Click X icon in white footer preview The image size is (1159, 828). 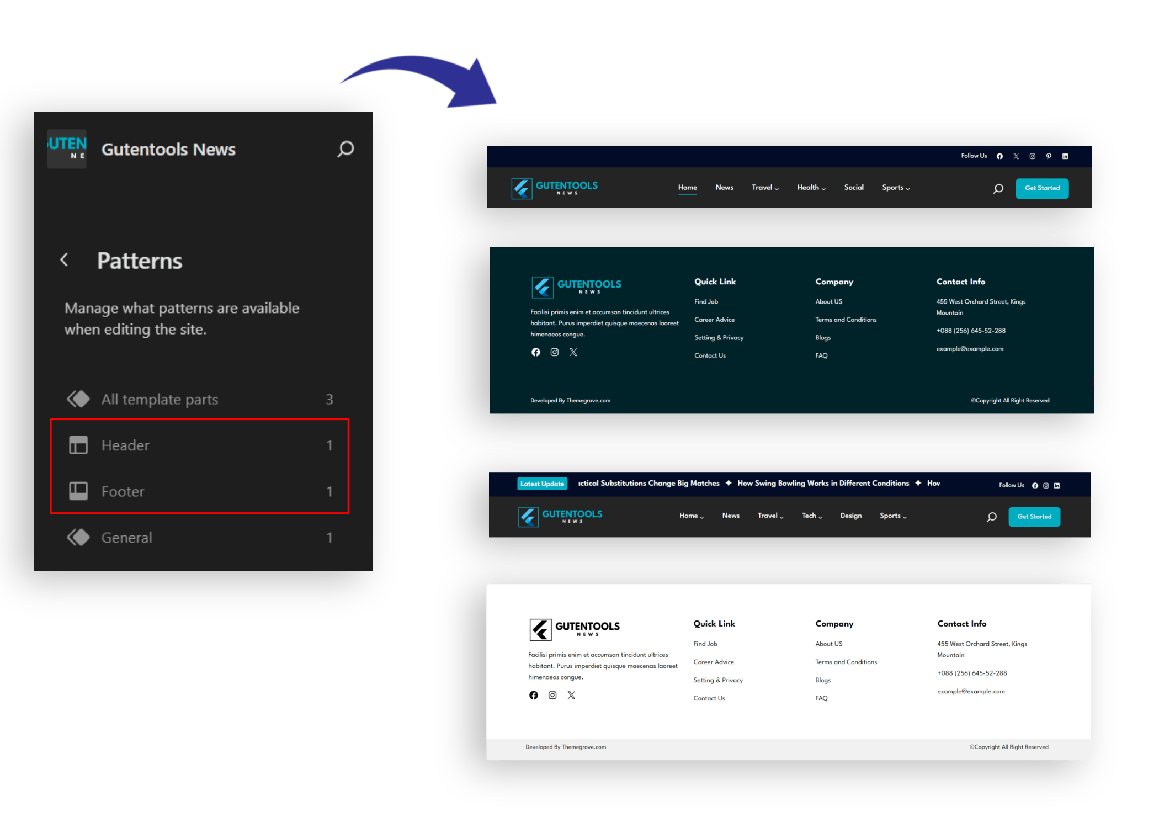(x=571, y=695)
